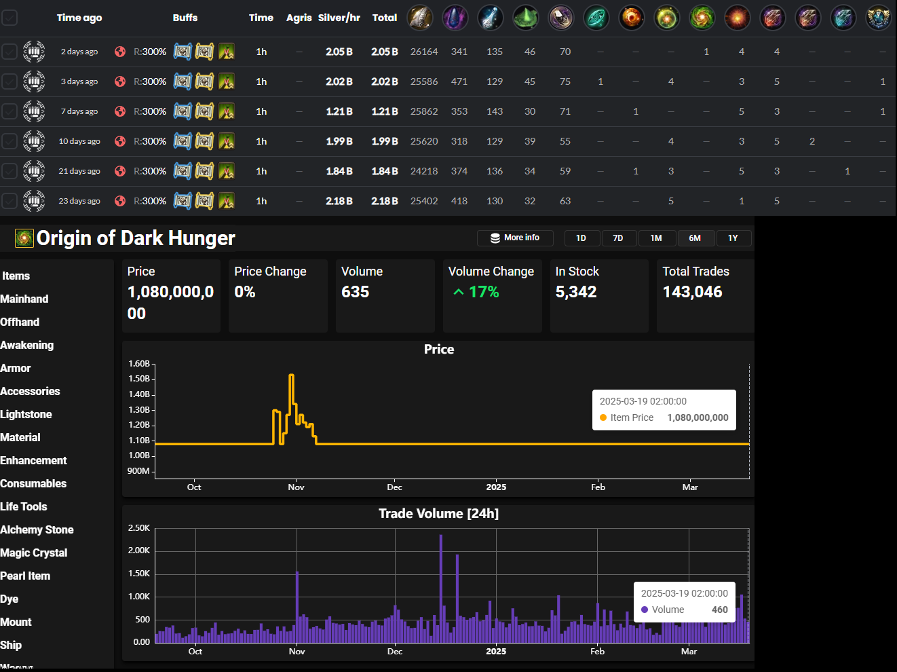Open the Magic Crystal category

coord(34,553)
